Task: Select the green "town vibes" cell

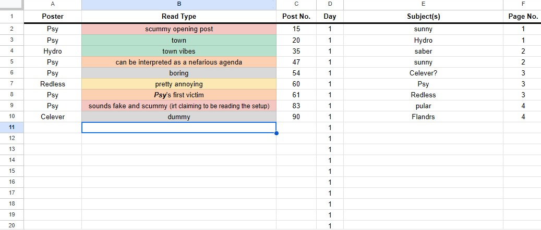Action: coord(178,51)
